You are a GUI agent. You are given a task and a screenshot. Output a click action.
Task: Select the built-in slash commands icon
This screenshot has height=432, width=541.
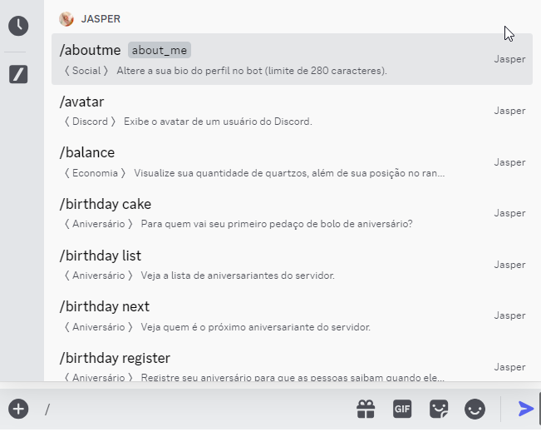18,75
